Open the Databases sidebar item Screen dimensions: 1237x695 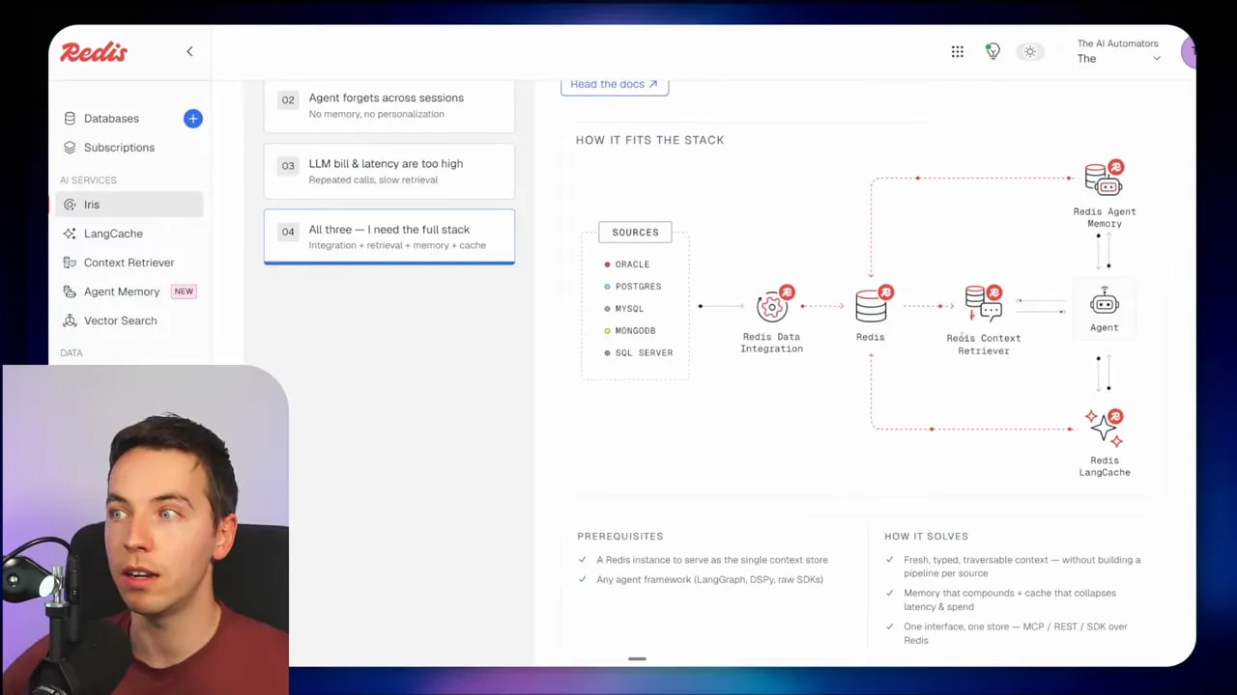point(111,119)
